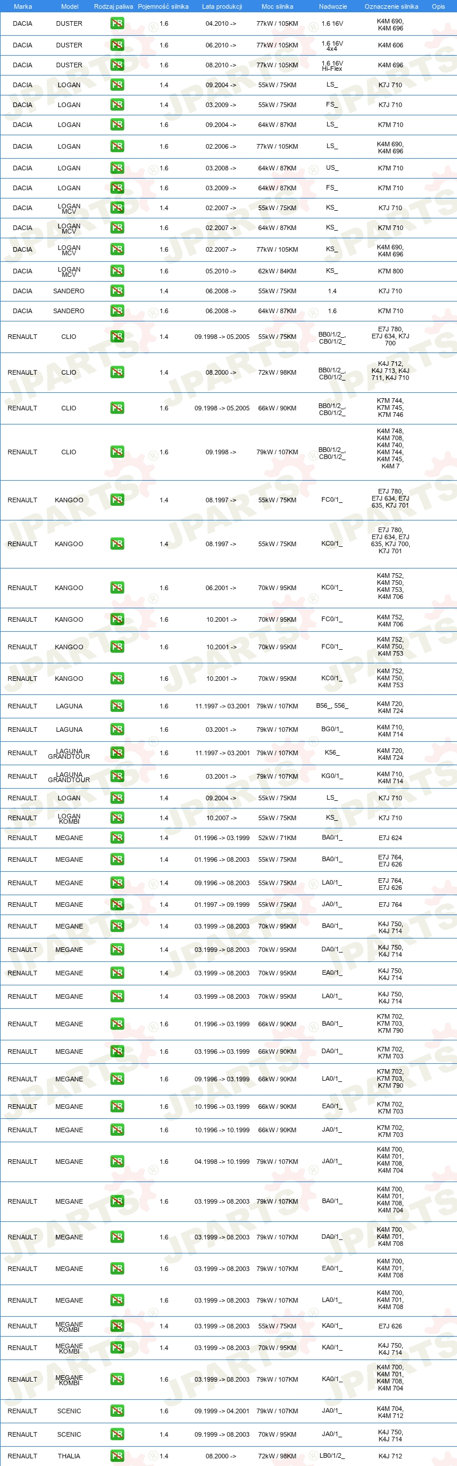Click the '10.1996 -> 10.1999' production years cell
Viewport: 457px width, 1466px height.
(222, 1130)
